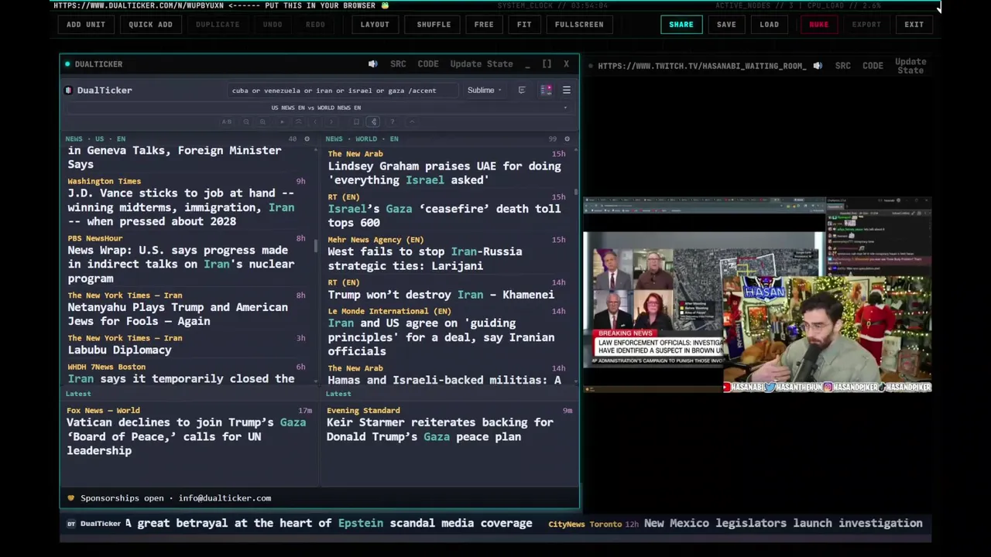Image resolution: width=991 pixels, height=557 pixels.
Task: Click the Iran and US agree headline
Action: 441,337
